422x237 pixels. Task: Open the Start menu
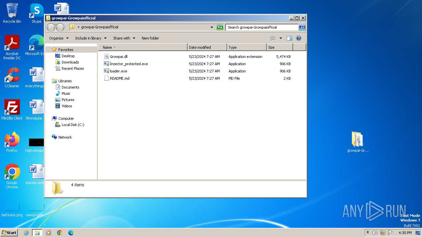9,233
